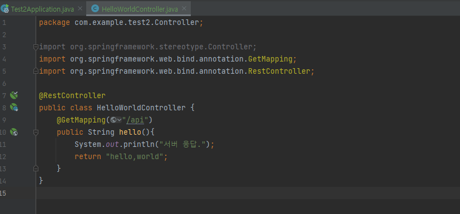Viewport: 460px width, 214px height.
Task: Click the String return type on line 10
Action: tap(101, 132)
